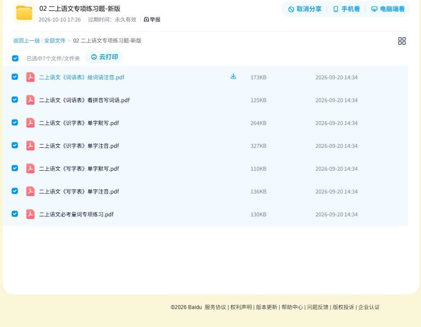The height and width of the screenshot is (327, 421).
Task: Open 企业认证 footer link
Action: pos(369,307)
